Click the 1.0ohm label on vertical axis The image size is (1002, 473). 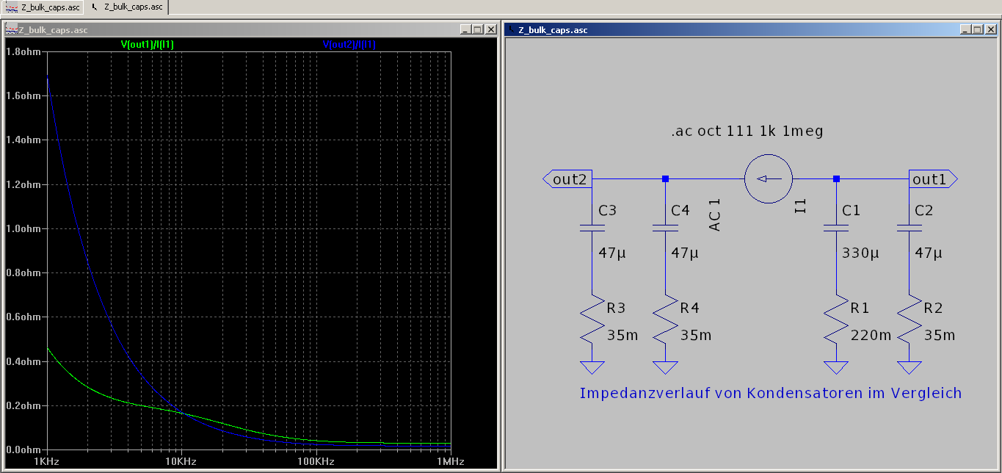[x=22, y=228]
